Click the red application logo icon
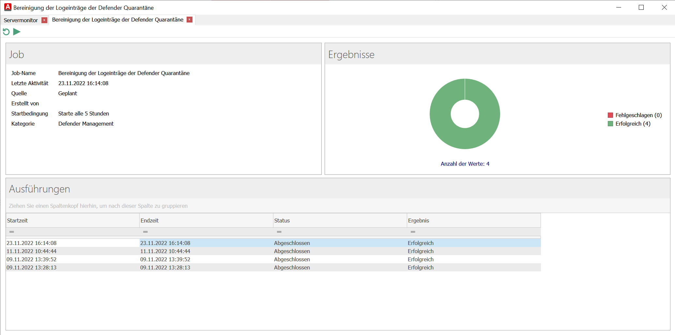The image size is (675, 335). pyautogui.click(x=8, y=7)
